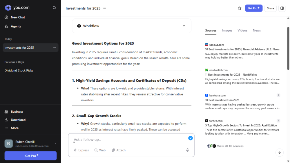This screenshot has height=163, width=290.
Task: Expand the Workflow section chevron
Action: (184, 26)
